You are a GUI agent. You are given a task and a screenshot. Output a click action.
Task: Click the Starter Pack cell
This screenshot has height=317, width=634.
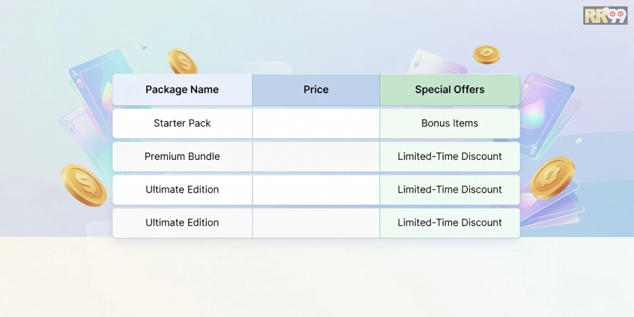(182, 124)
